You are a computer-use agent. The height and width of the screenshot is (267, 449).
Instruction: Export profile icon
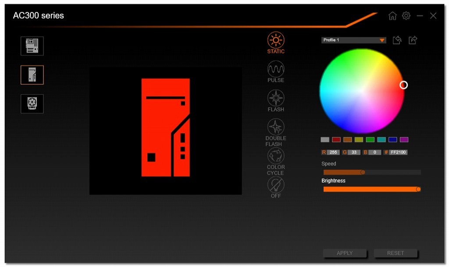tap(413, 40)
